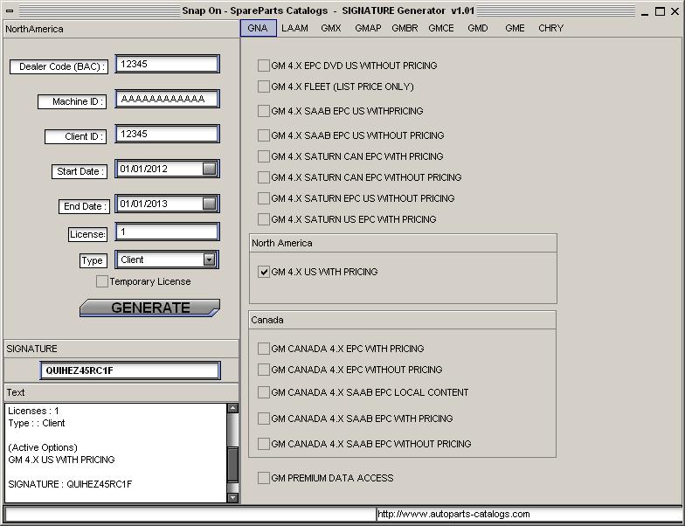Click the North America group heading
The height and width of the screenshot is (526, 685).
coord(281,243)
